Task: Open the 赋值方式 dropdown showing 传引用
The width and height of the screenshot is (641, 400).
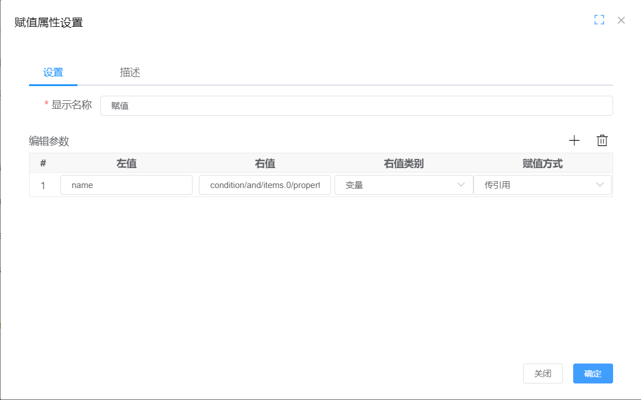Action: pyautogui.click(x=542, y=185)
